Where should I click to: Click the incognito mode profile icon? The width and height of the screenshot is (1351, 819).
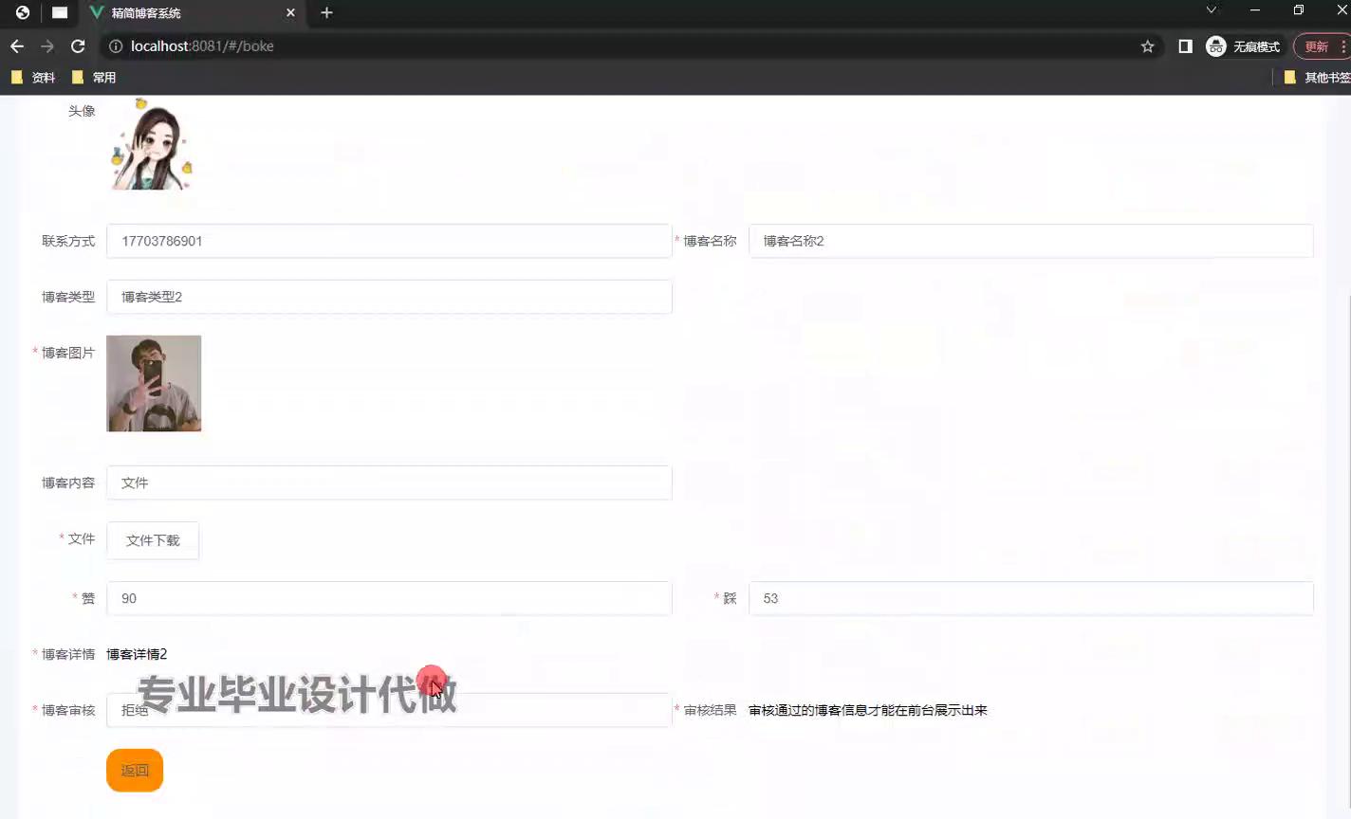(1215, 46)
